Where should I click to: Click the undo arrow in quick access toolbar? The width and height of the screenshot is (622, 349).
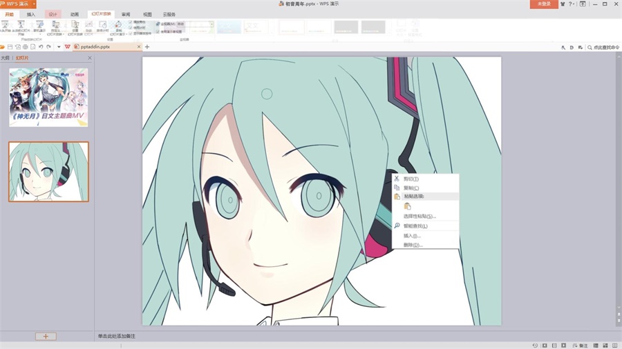point(41,47)
